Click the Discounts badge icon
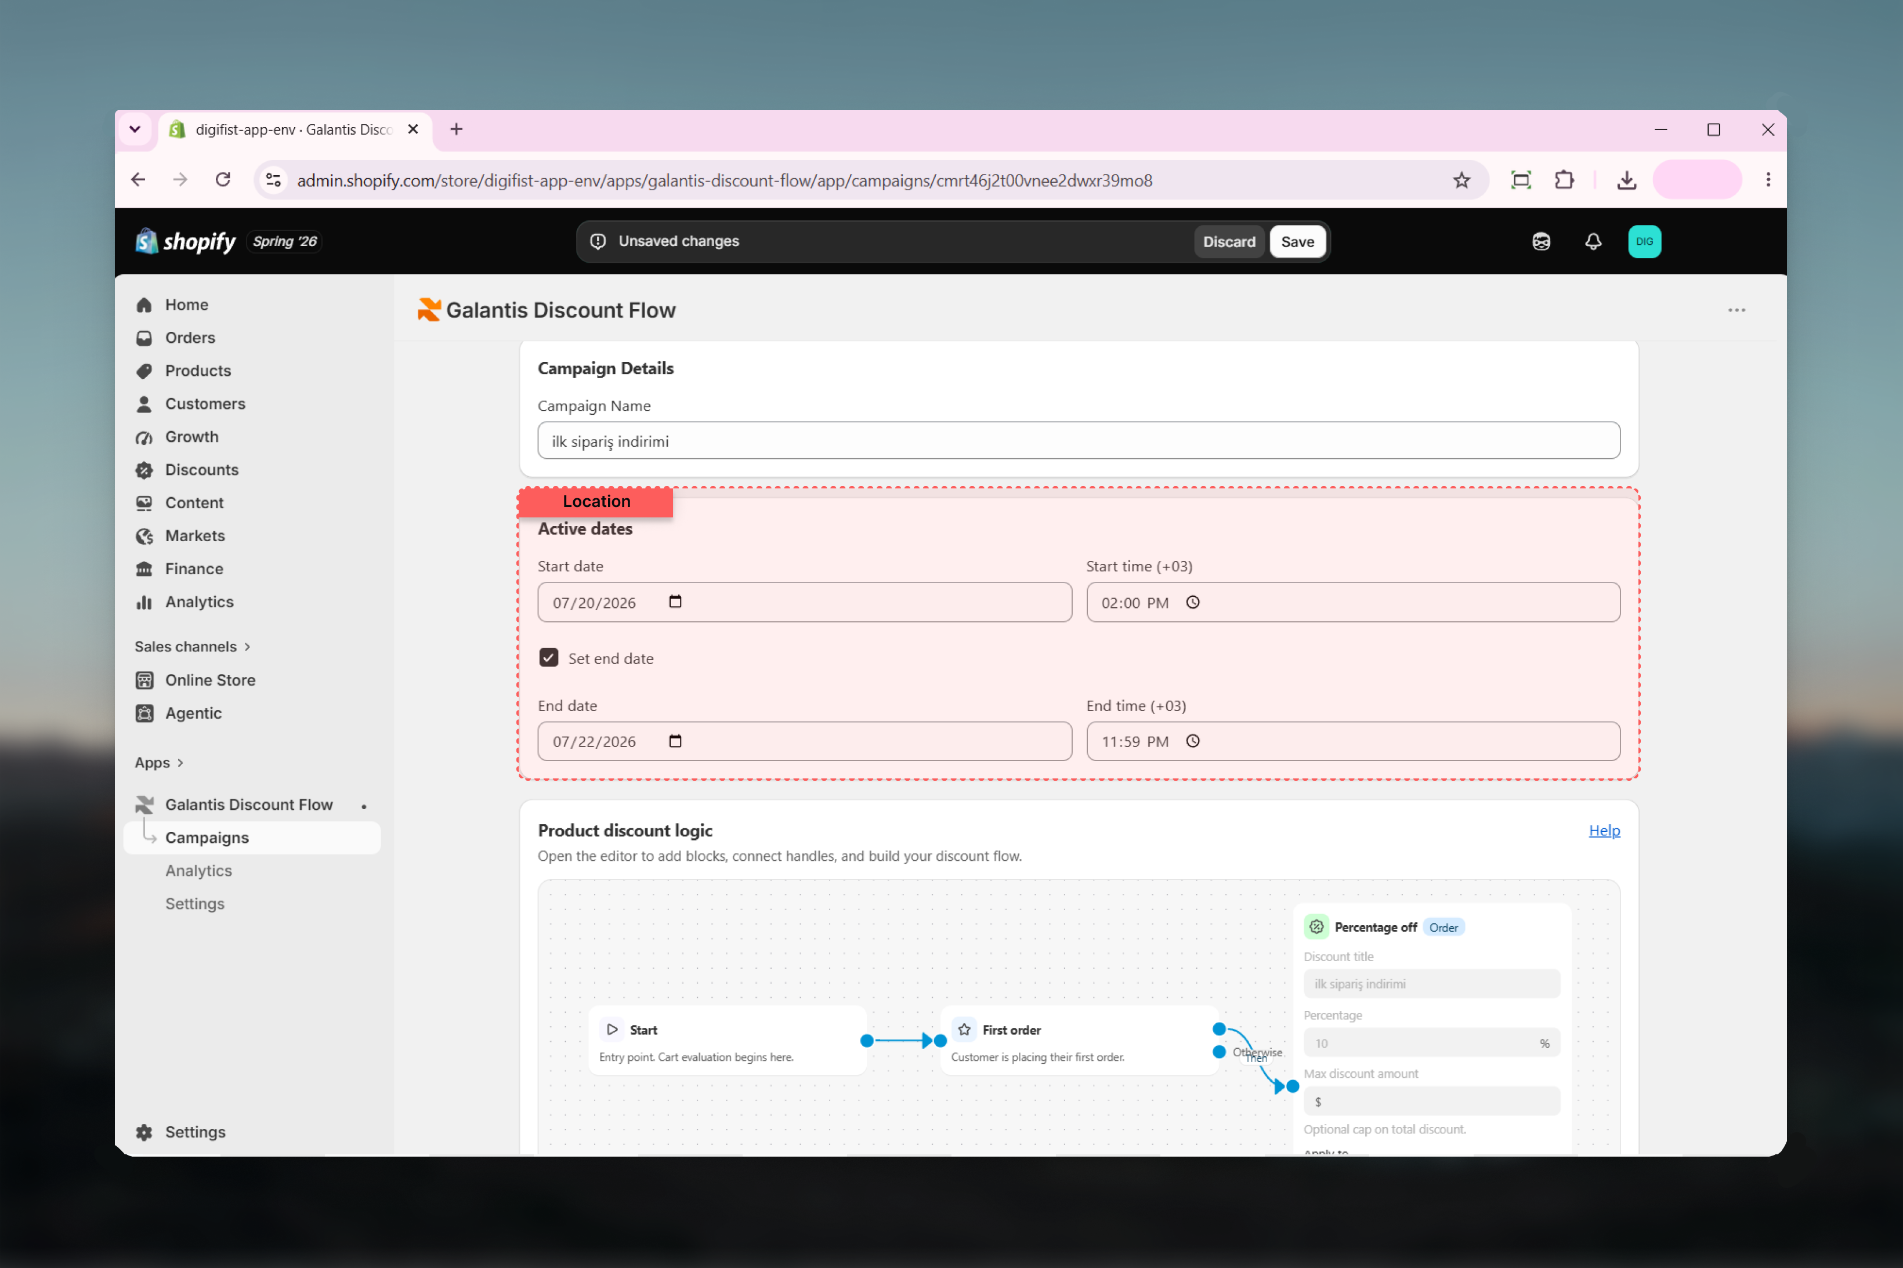The image size is (1903, 1268). 145,470
